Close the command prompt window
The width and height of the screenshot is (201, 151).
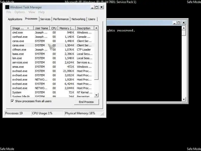pyautogui.click(x=184, y=23)
